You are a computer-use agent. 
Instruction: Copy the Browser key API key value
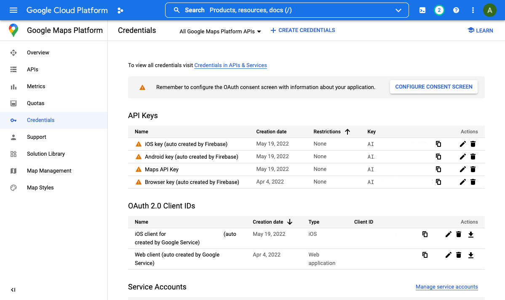click(x=438, y=182)
